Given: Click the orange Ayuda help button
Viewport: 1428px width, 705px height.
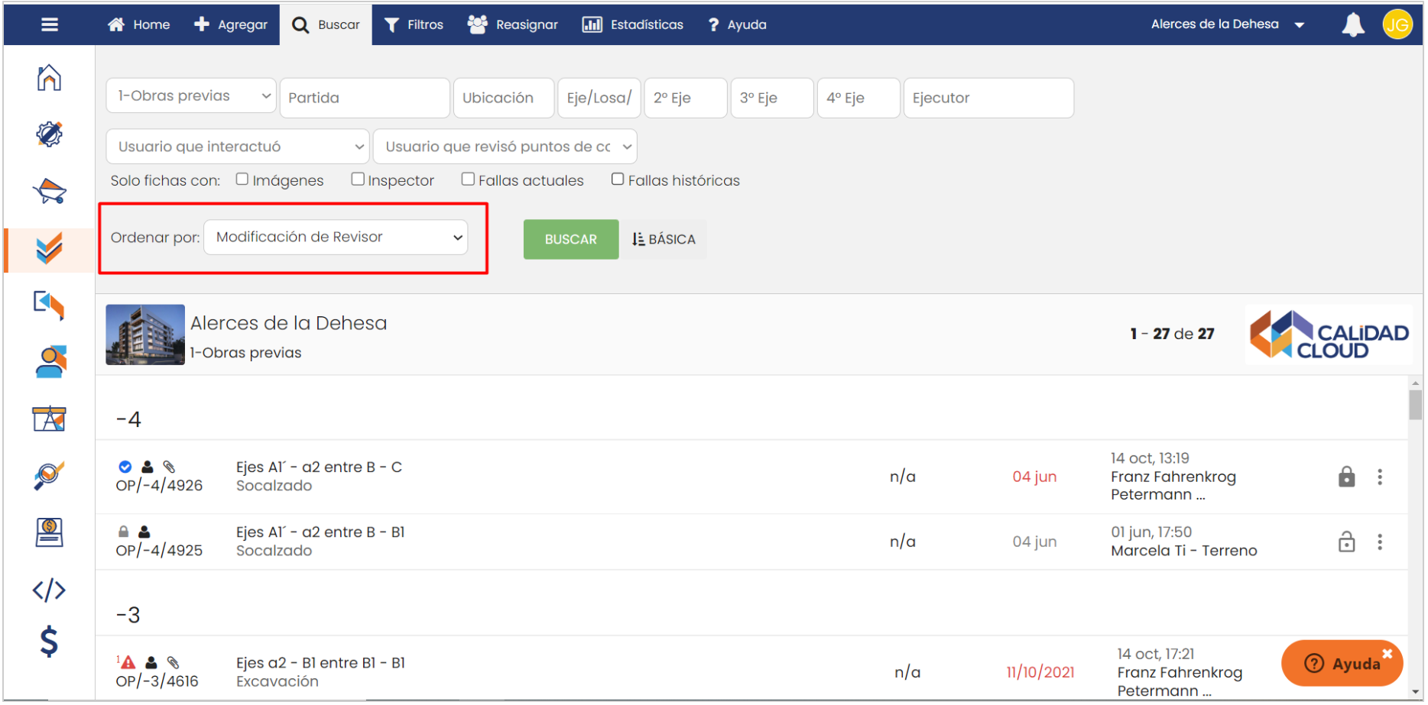Looking at the screenshot, I should pos(1342,663).
